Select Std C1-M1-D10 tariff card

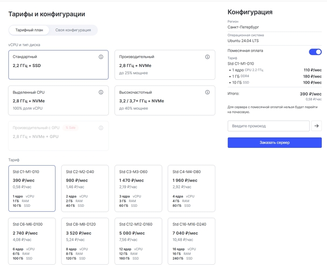coord(32,188)
